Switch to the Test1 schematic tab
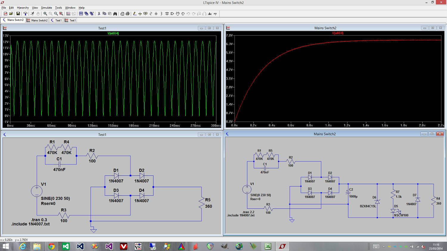The height and width of the screenshot is (251, 447). pos(56,20)
